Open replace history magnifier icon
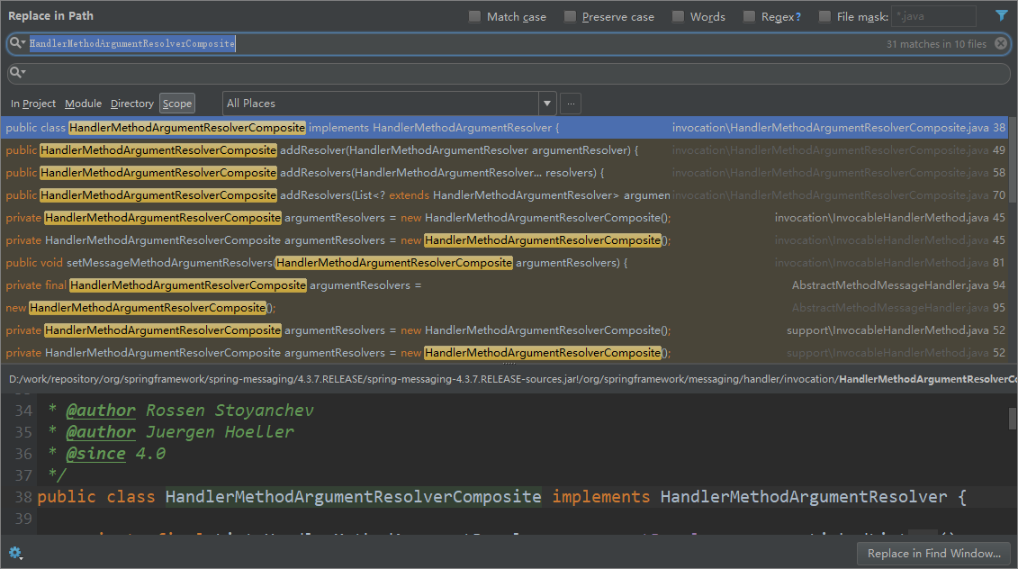 (17, 72)
